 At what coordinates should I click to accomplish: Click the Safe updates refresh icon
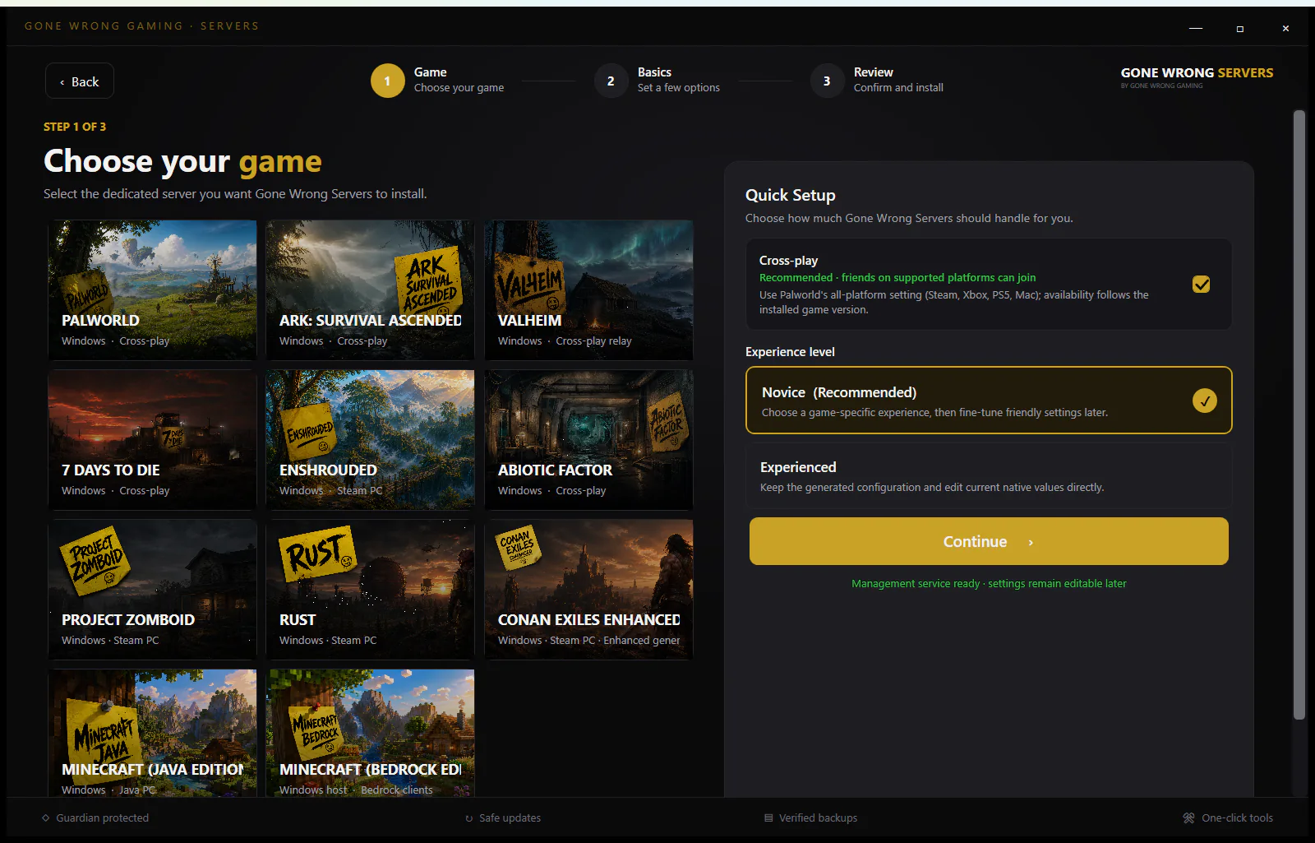pos(469,818)
